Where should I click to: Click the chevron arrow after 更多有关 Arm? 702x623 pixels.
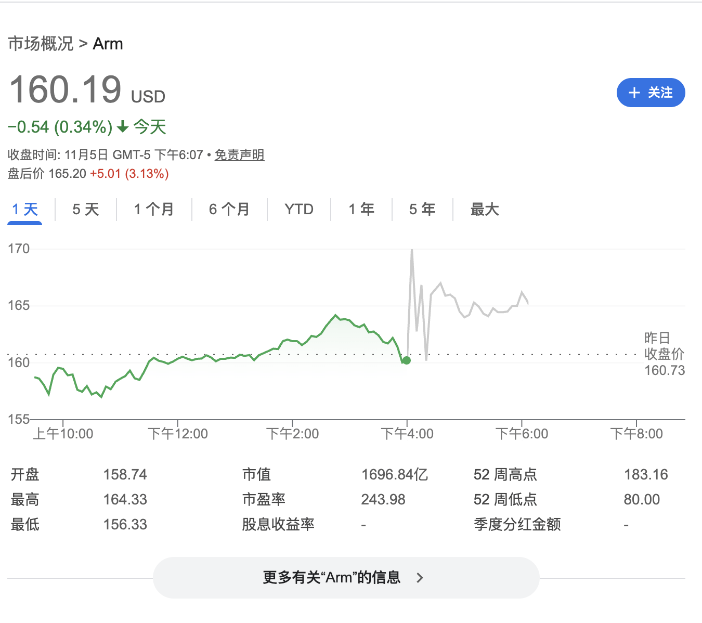420,578
